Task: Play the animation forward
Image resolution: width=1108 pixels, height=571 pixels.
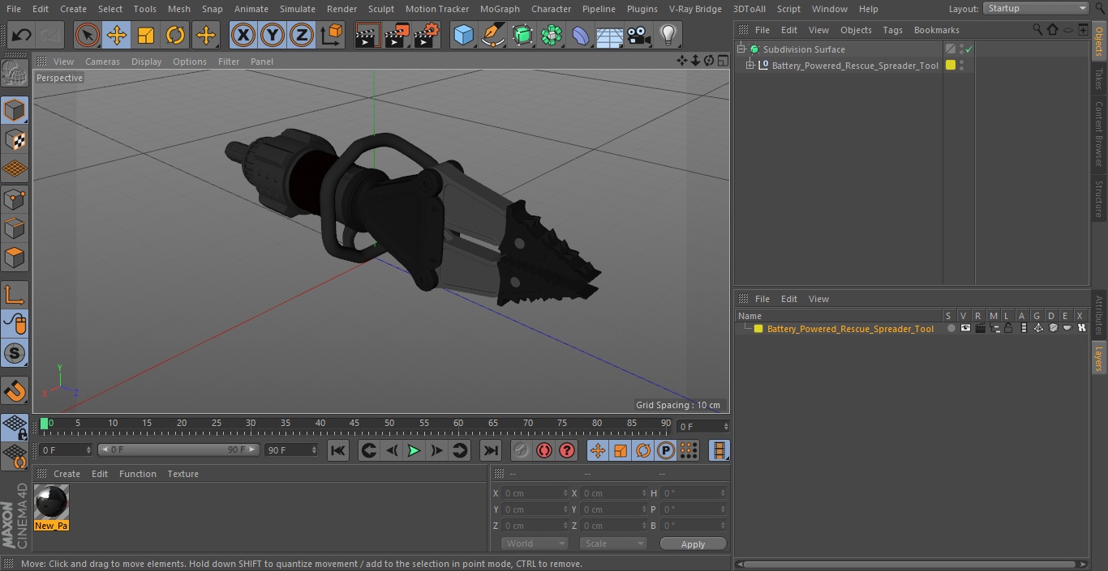Action: point(414,451)
